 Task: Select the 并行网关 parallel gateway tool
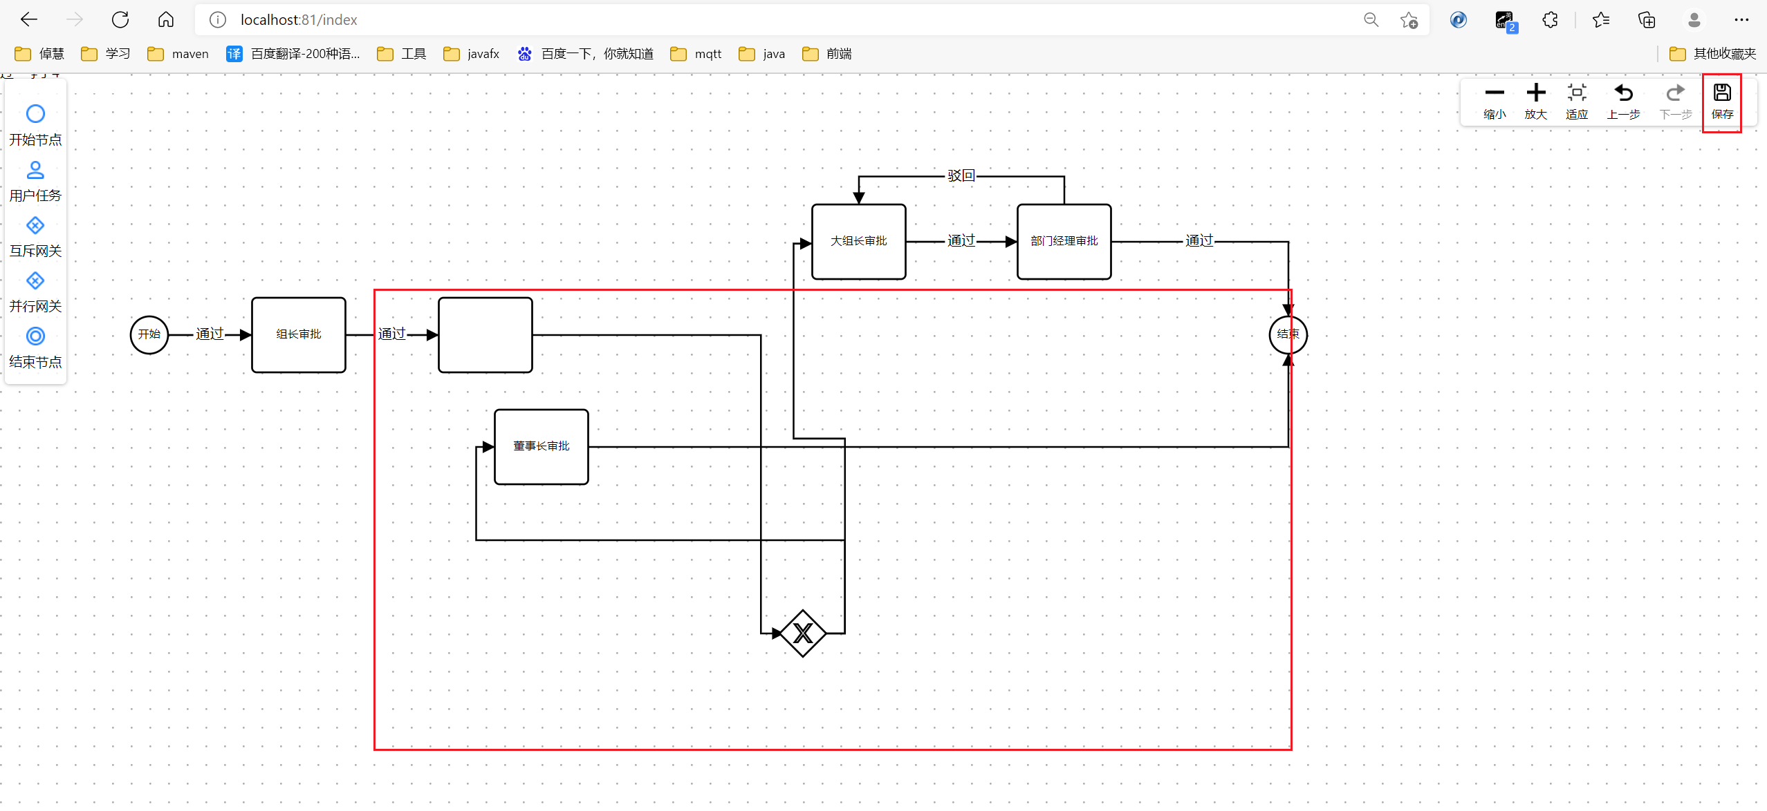click(x=35, y=291)
